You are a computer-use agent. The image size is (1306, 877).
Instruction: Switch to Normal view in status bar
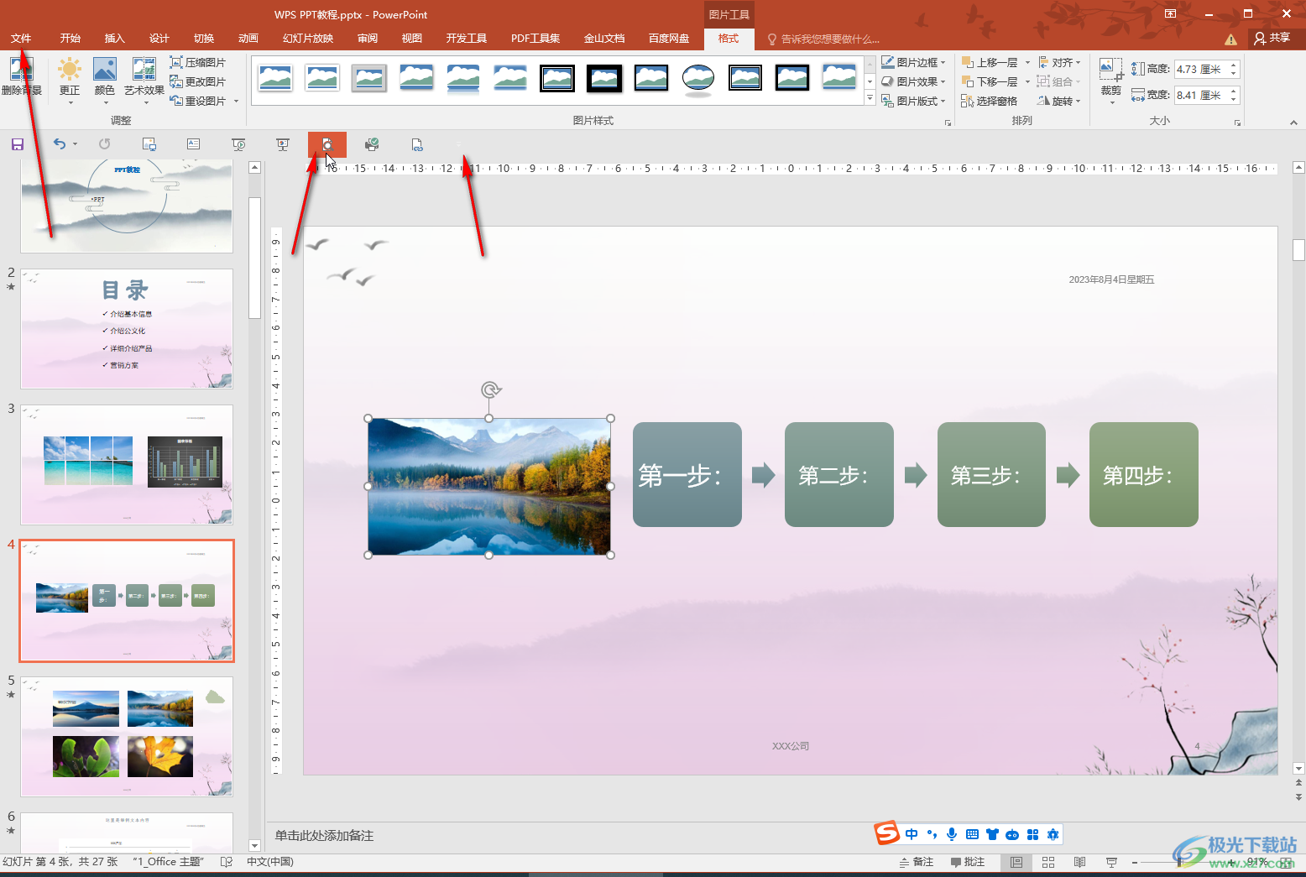[x=1016, y=862]
